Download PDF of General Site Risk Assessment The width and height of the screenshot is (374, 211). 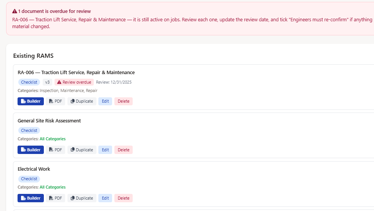pyautogui.click(x=55, y=150)
